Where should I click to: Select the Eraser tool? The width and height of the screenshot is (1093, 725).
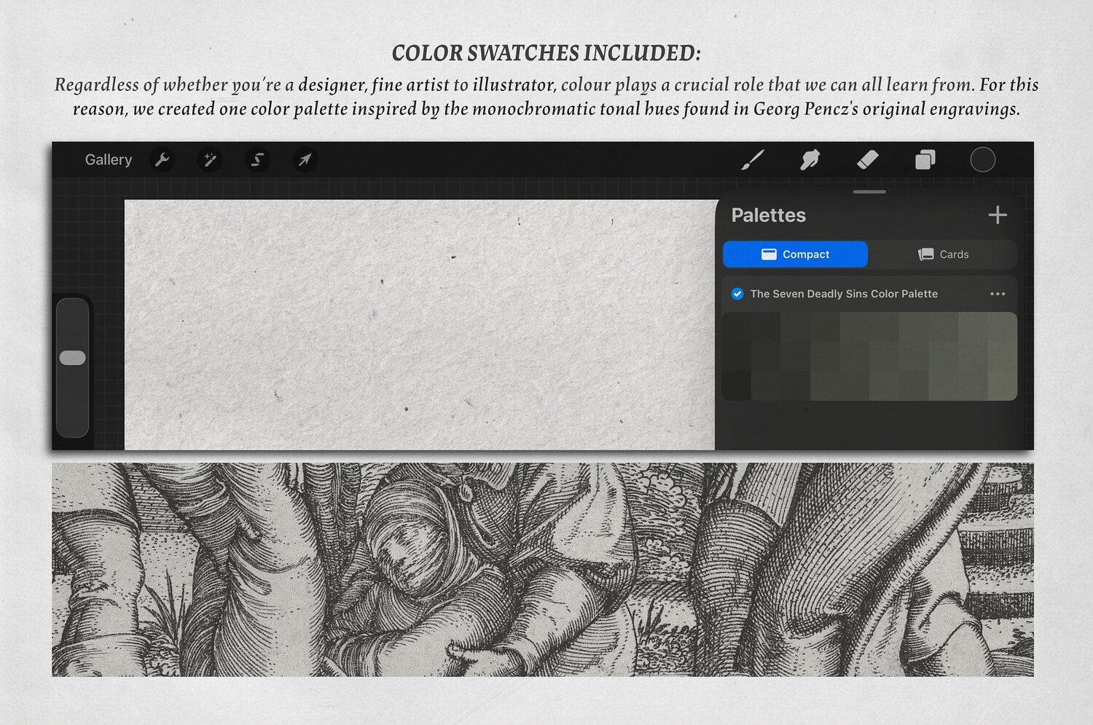[867, 160]
